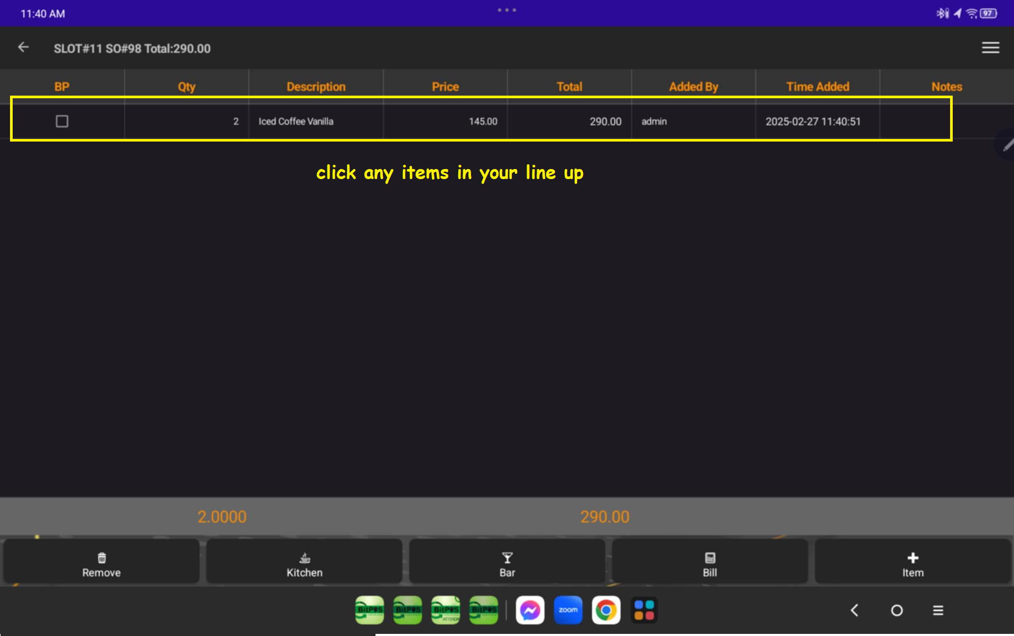The image size is (1014, 636).
Task: Expand the three-dot handle at top
Action: pyautogui.click(x=507, y=10)
